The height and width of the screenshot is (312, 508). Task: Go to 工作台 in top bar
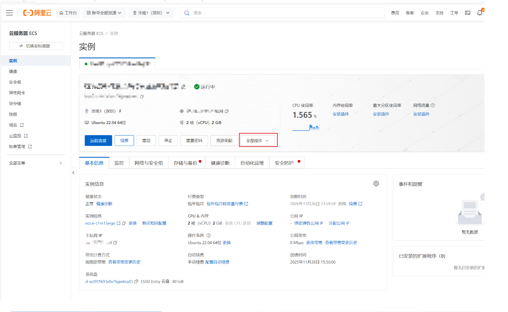click(68, 13)
